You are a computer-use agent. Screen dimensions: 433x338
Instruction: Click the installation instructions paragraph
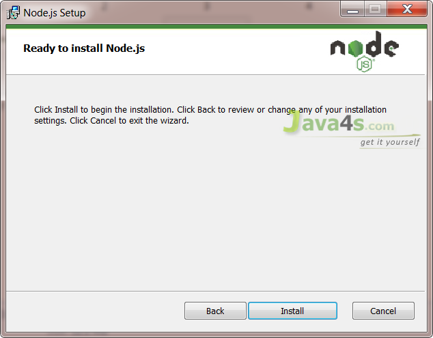210,115
